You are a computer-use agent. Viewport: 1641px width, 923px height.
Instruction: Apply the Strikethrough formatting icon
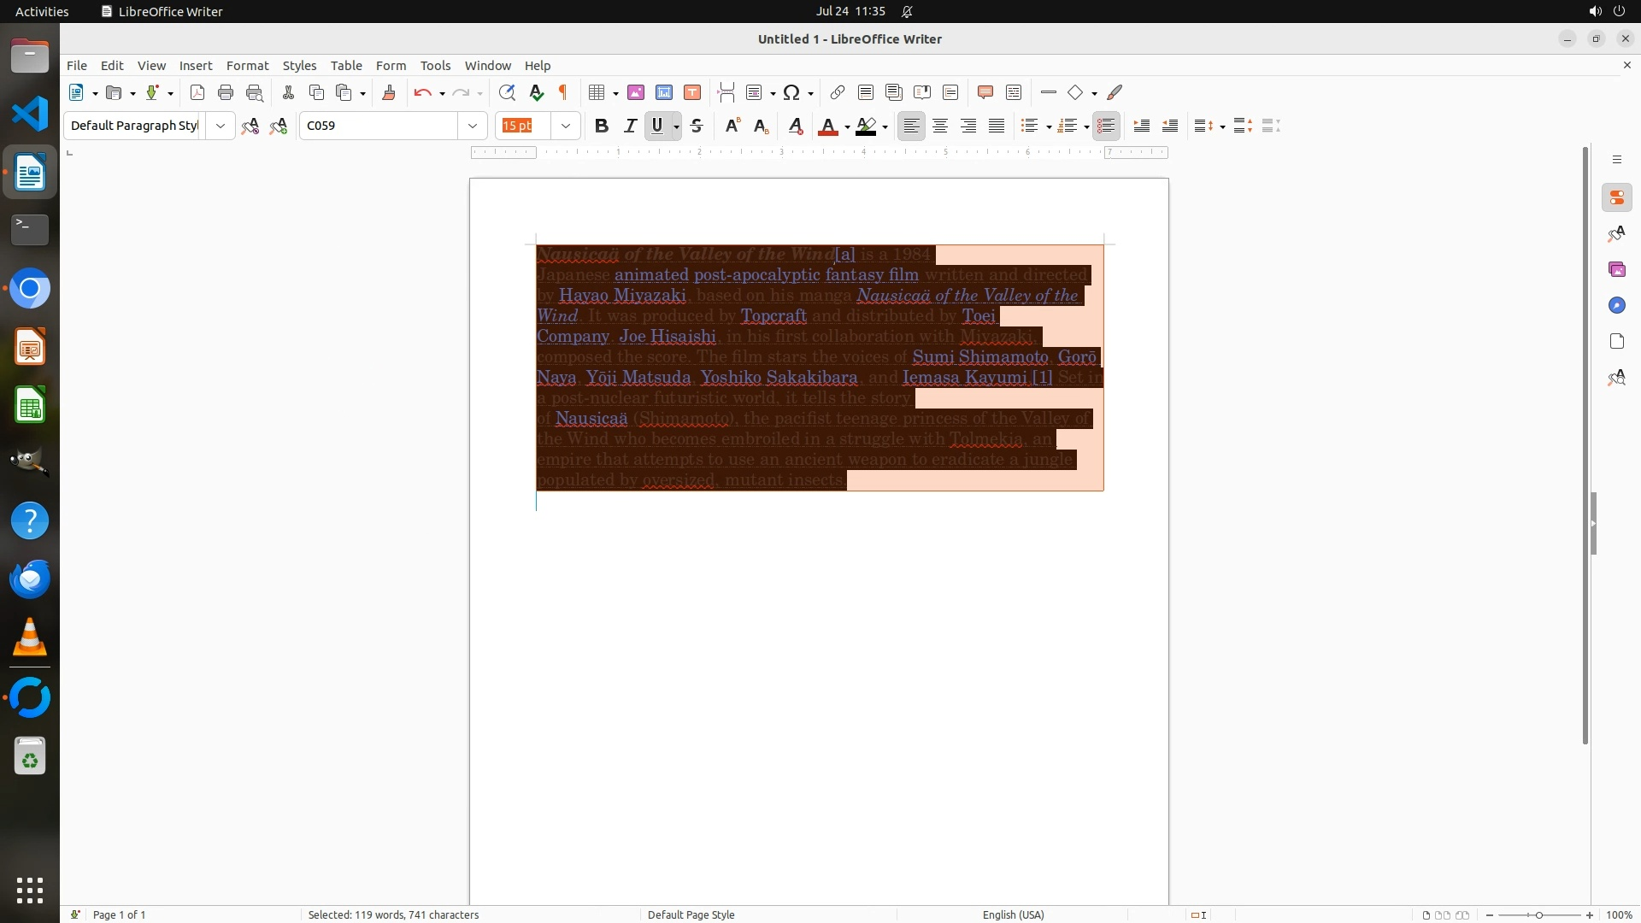pos(697,126)
